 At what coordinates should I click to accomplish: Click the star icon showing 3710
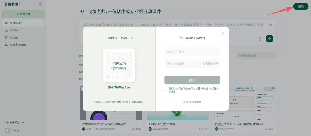coord(200,129)
